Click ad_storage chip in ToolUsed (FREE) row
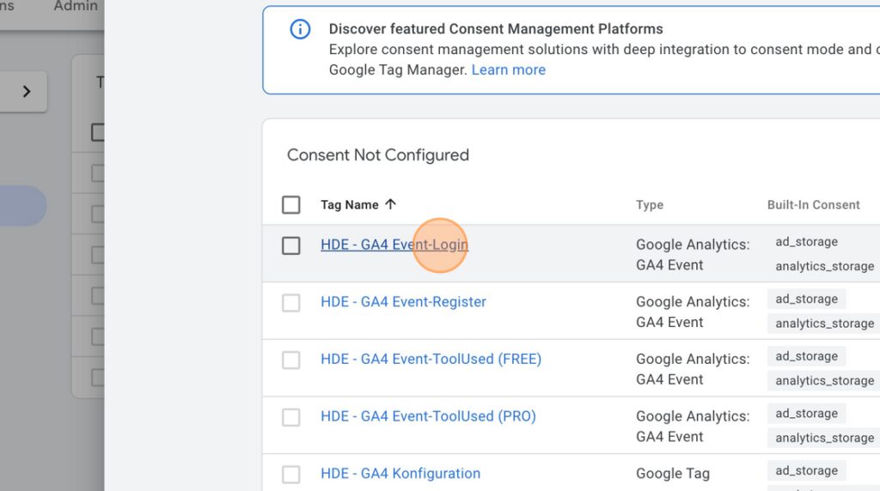The height and width of the screenshot is (491, 880). click(806, 356)
